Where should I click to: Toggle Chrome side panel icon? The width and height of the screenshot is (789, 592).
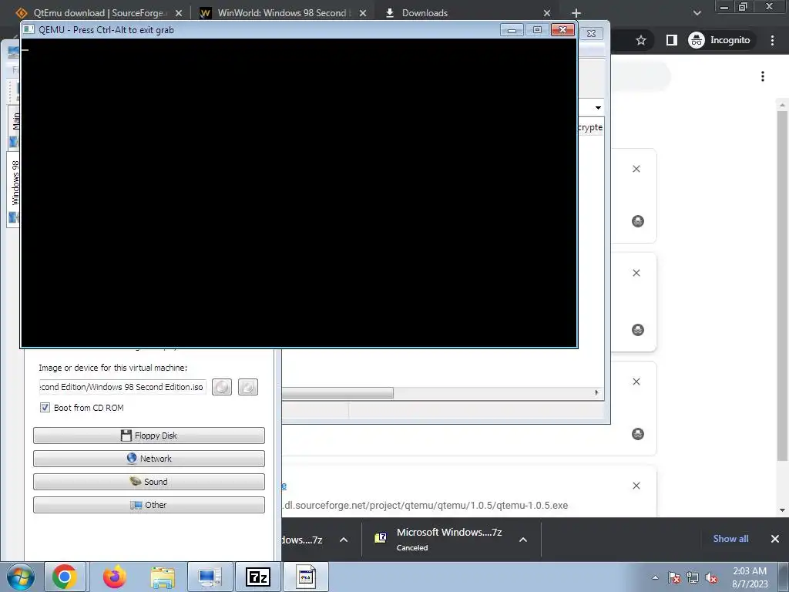coord(672,40)
